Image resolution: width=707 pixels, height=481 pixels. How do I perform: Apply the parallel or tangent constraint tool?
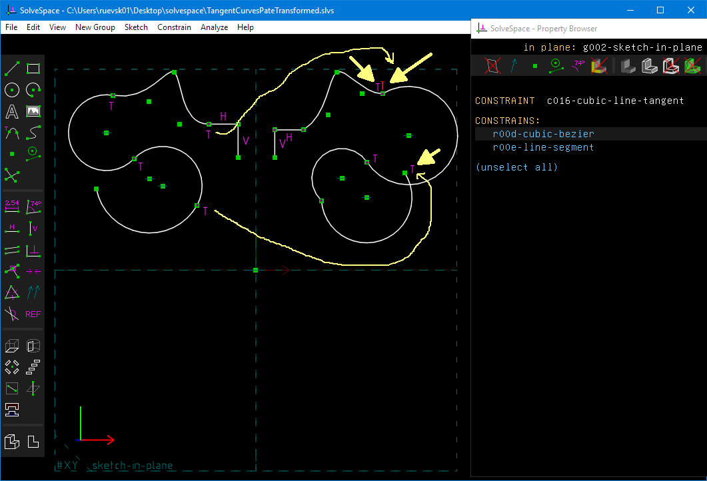[12, 249]
